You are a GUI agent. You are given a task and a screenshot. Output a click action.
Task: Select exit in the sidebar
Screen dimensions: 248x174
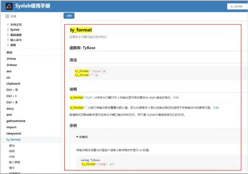pyautogui.click(x=9, y=115)
